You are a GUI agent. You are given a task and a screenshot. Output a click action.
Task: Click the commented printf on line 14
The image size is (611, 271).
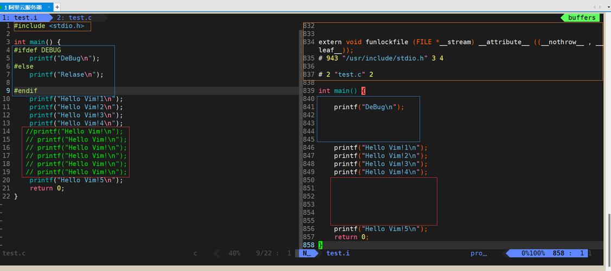click(74, 131)
